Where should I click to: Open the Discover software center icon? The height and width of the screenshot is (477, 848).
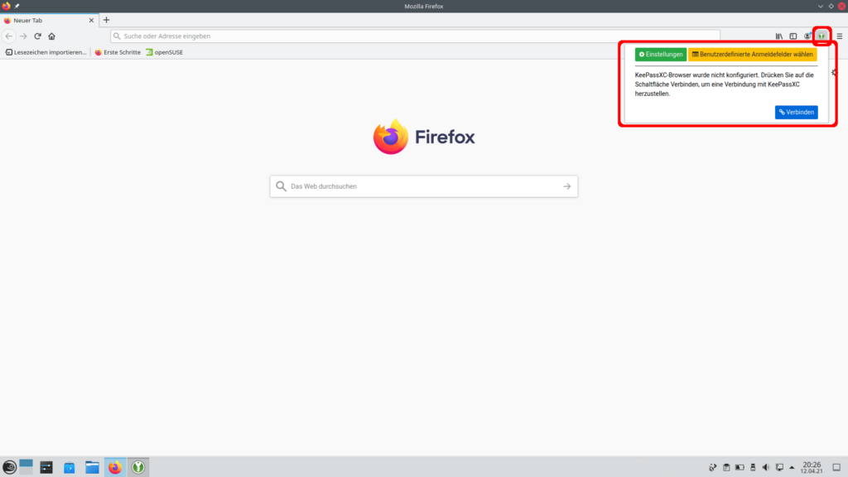tap(70, 467)
